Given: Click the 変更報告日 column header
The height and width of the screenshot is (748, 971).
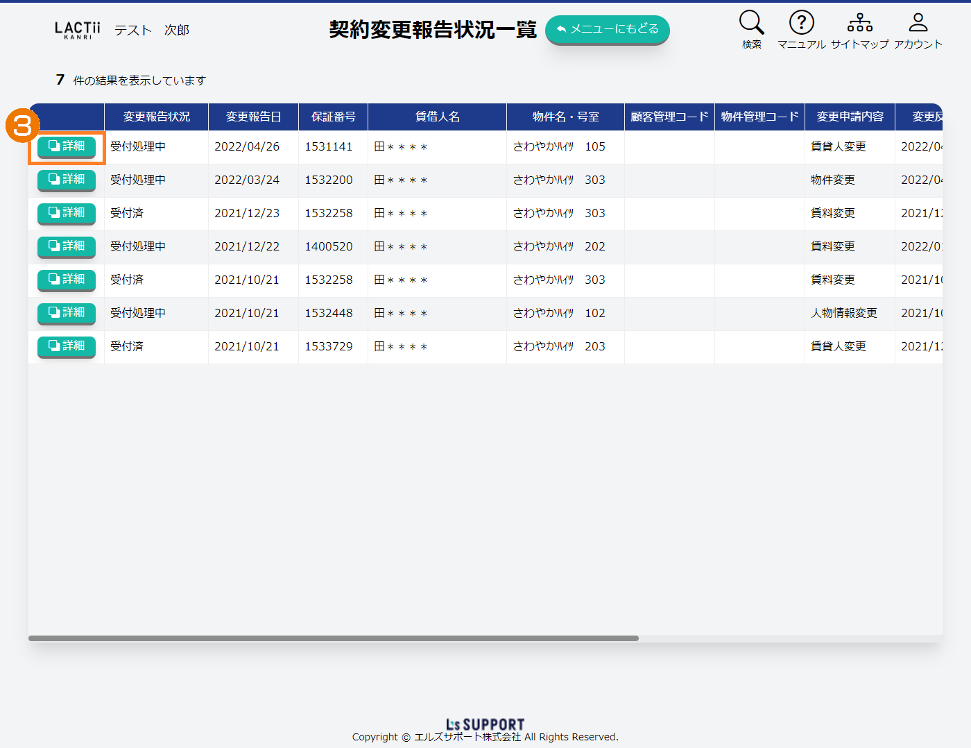Looking at the screenshot, I should [253, 117].
